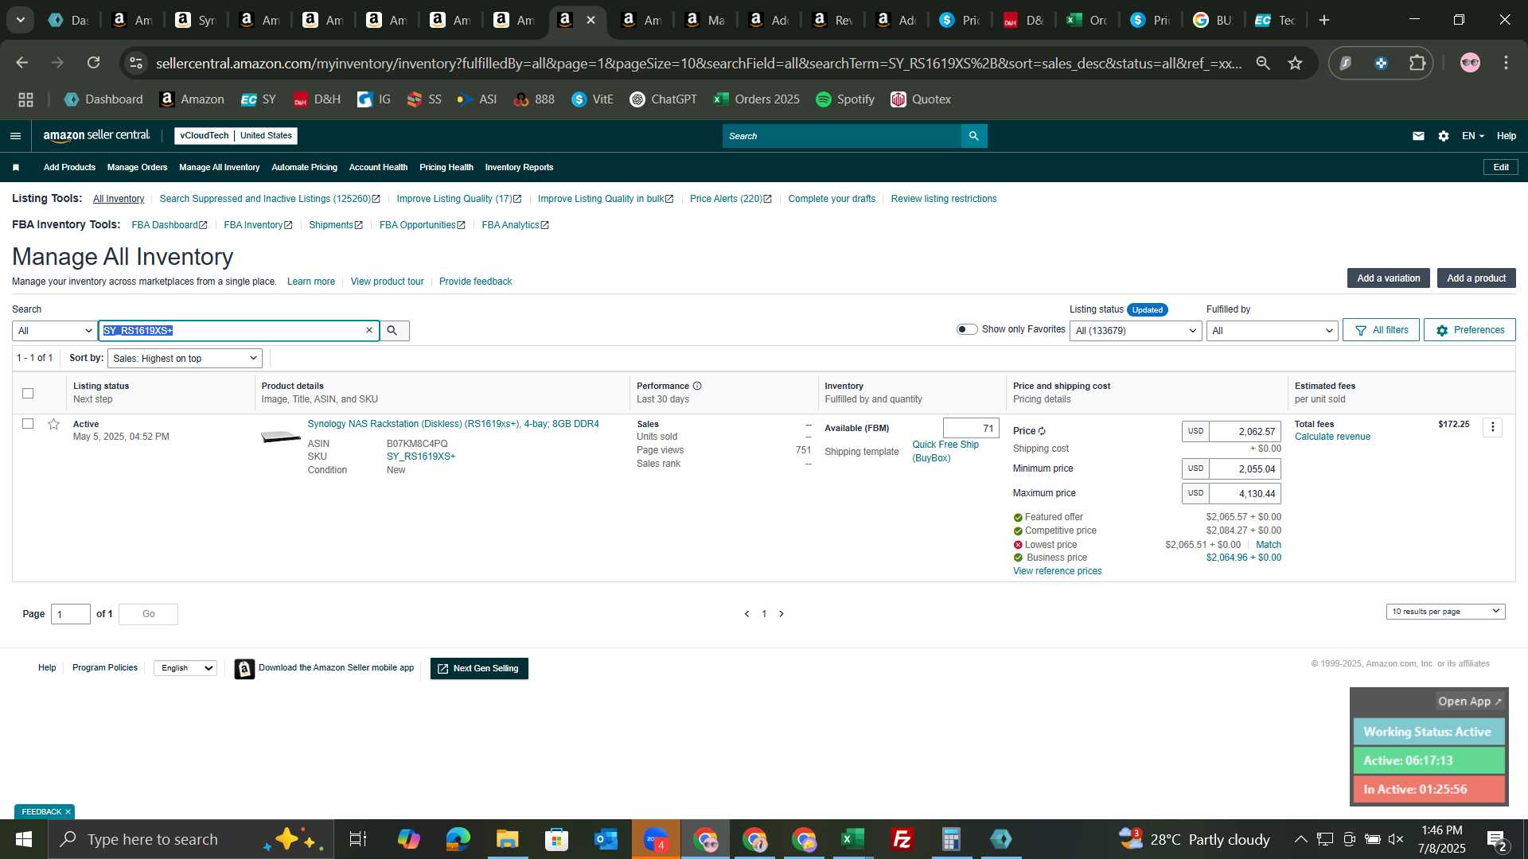Screen dimensions: 1528x859
Task: Open Price Alerts (220) link
Action: [730, 199]
